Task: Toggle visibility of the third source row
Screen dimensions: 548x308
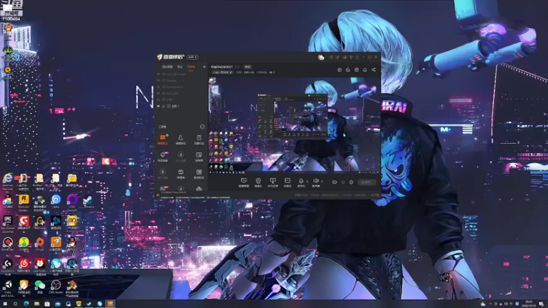Action: pyautogui.click(x=158, y=87)
